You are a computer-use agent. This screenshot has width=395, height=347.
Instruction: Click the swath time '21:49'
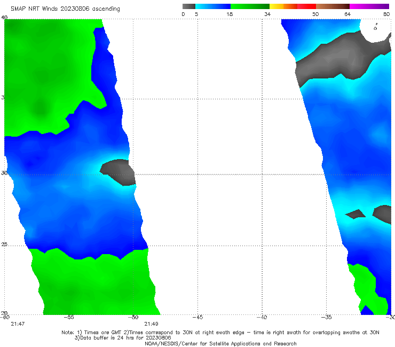[151, 324]
